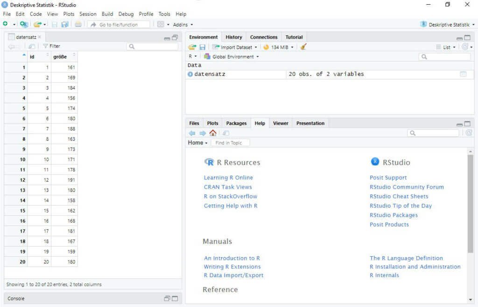The width and height of the screenshot is (478, 307).
Task: Sort rows by clicking the id column header
Action: pos(33,56)
